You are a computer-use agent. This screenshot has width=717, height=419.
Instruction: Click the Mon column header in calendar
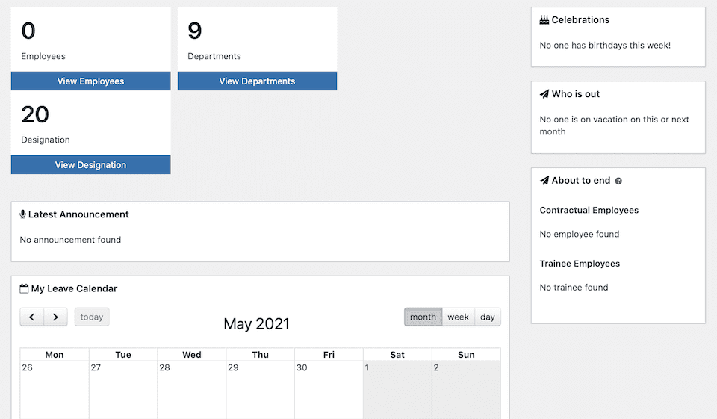[55, 355]
